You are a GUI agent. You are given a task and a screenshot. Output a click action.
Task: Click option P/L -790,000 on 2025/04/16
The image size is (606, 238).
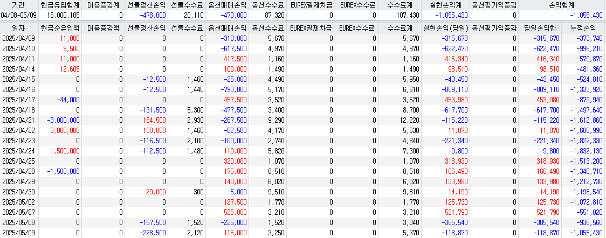click(x=233, y=89)
